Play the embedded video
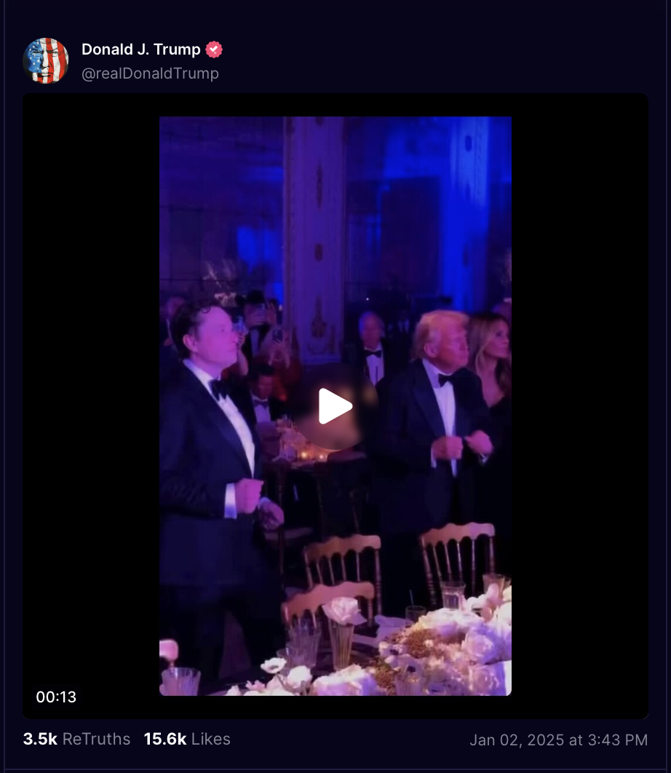This screenshot has width=671, height=773. click(335, 406)
